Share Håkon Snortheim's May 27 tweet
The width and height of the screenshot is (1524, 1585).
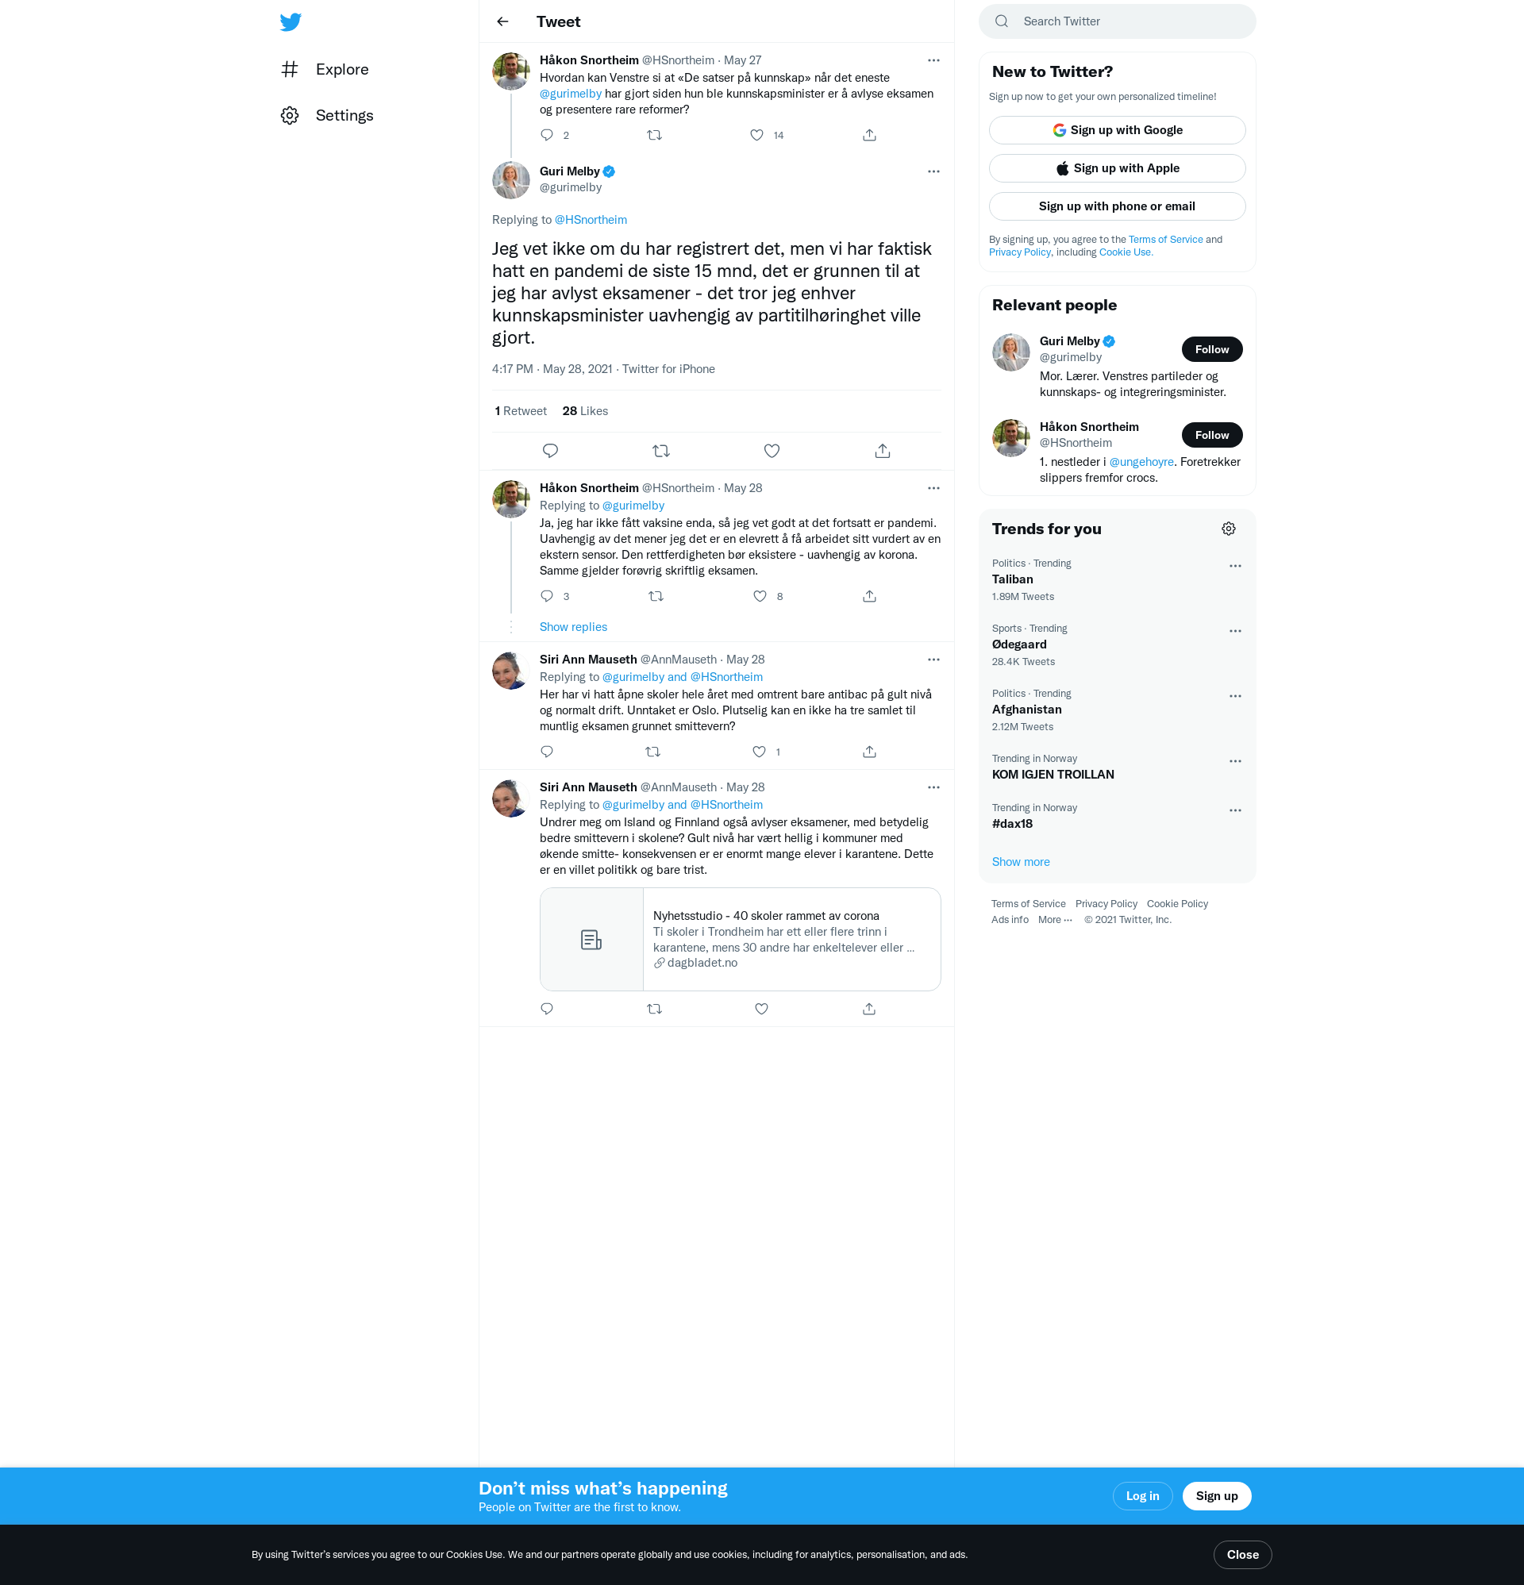[x=870, y=135]
